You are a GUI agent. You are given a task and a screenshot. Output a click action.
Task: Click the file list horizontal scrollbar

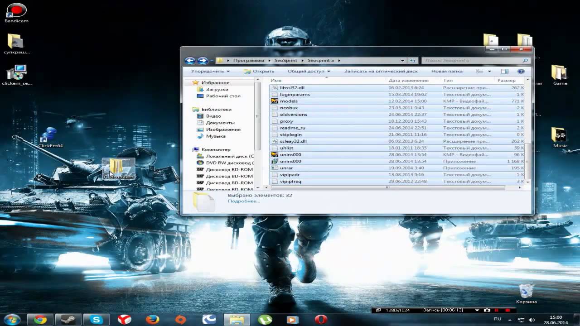click(388, 187)
